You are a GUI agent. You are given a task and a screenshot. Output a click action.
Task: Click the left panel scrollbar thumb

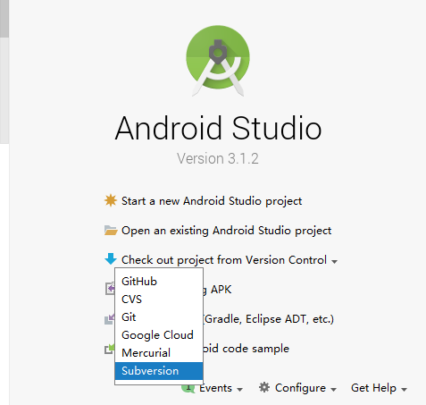[x=4, y=19]
